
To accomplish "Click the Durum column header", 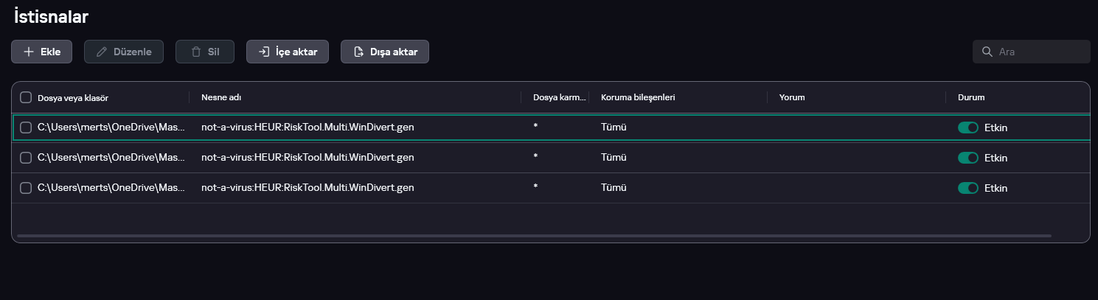I will click(970, 97).
